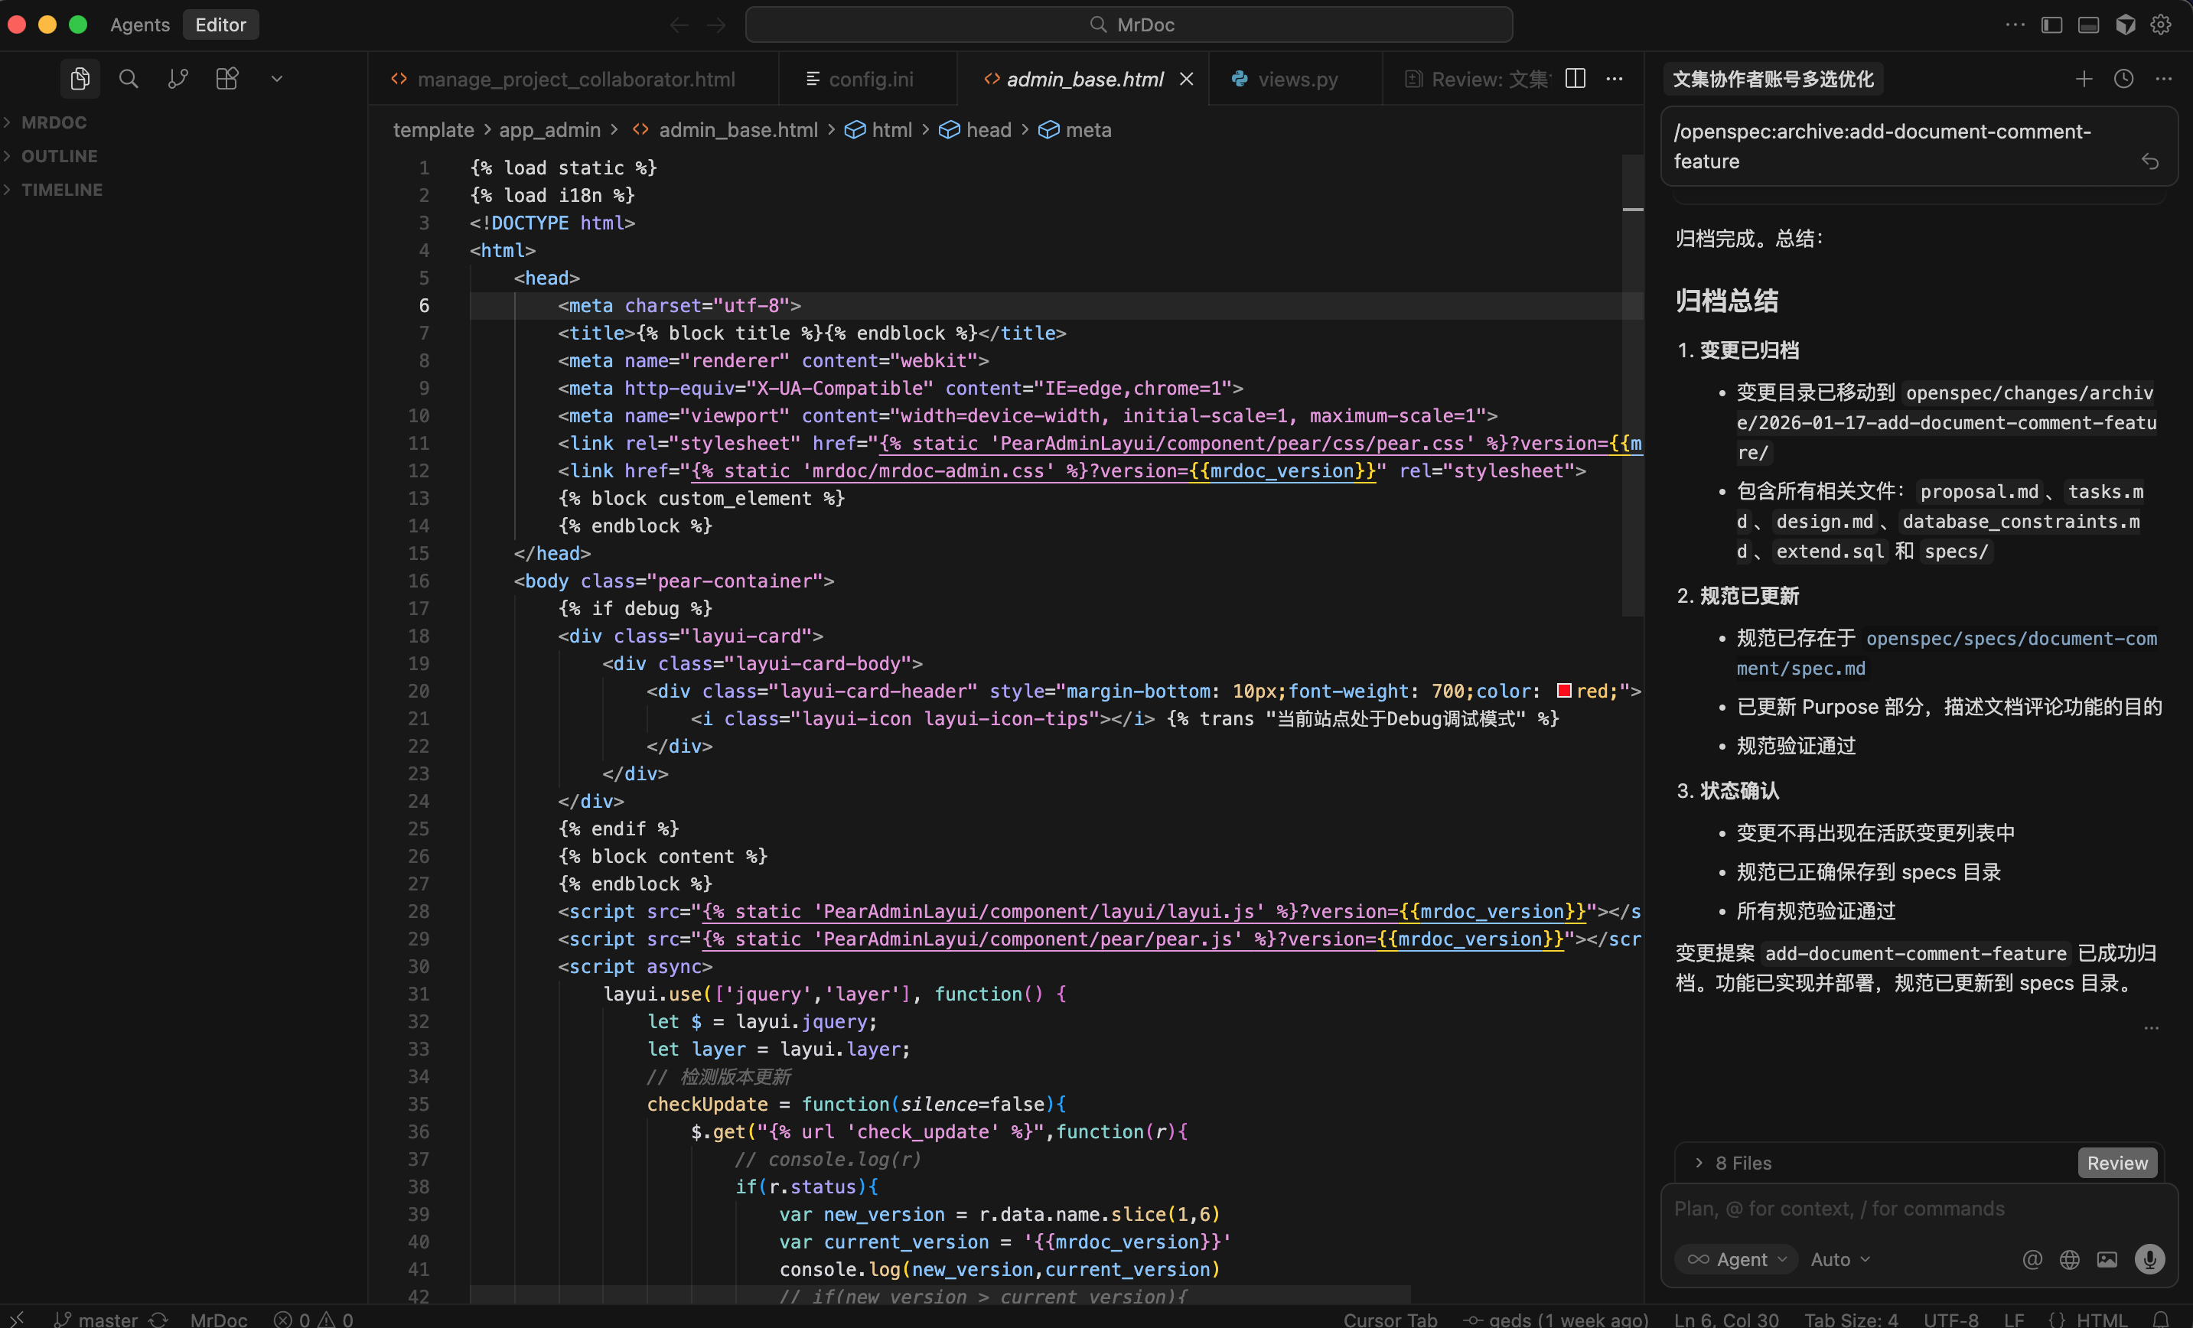The height and width of the screenshot is (1328, 2193).
Task: Click the red color swatch on line 20
Action: pos(1564,691)
